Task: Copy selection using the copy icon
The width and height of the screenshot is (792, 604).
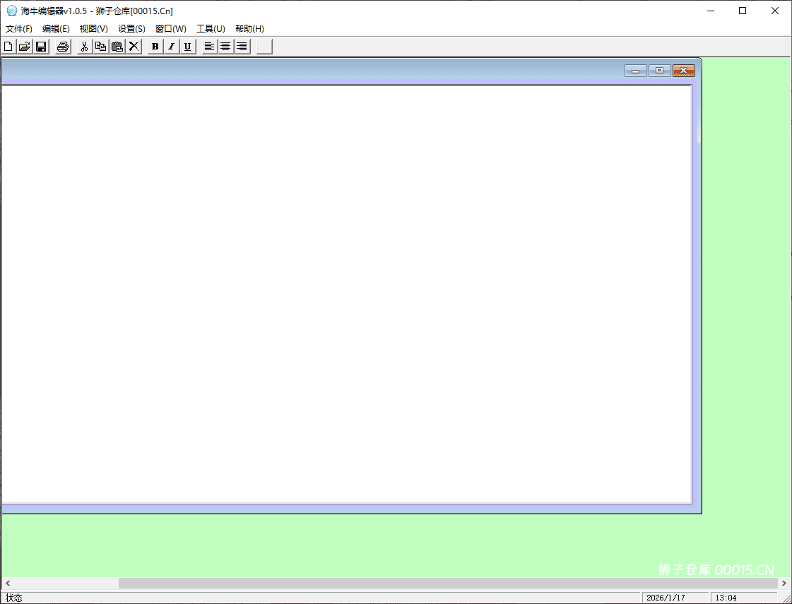Action: 101,47
